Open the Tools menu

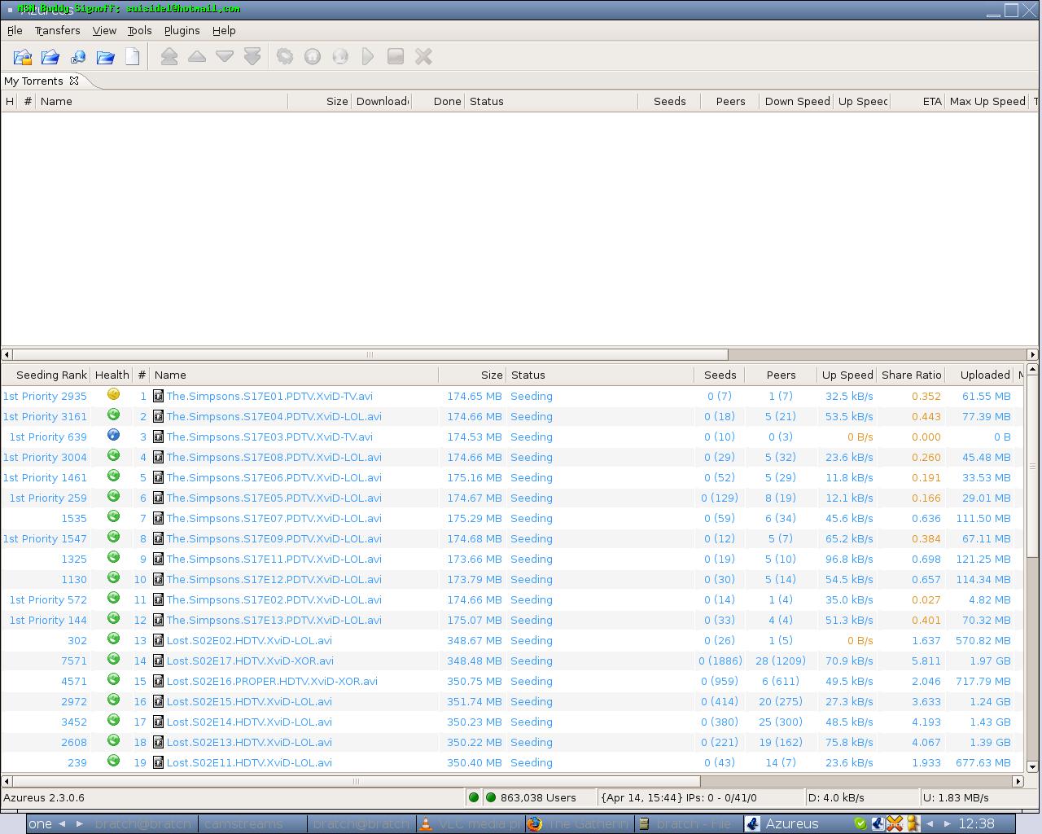pos(139,30)
